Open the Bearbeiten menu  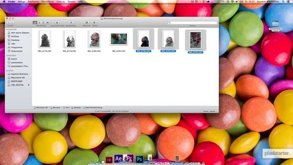pyautogui.click(x=33, y=1)
